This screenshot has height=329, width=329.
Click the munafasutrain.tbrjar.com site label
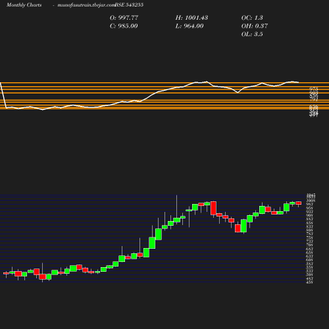point(86,5)
